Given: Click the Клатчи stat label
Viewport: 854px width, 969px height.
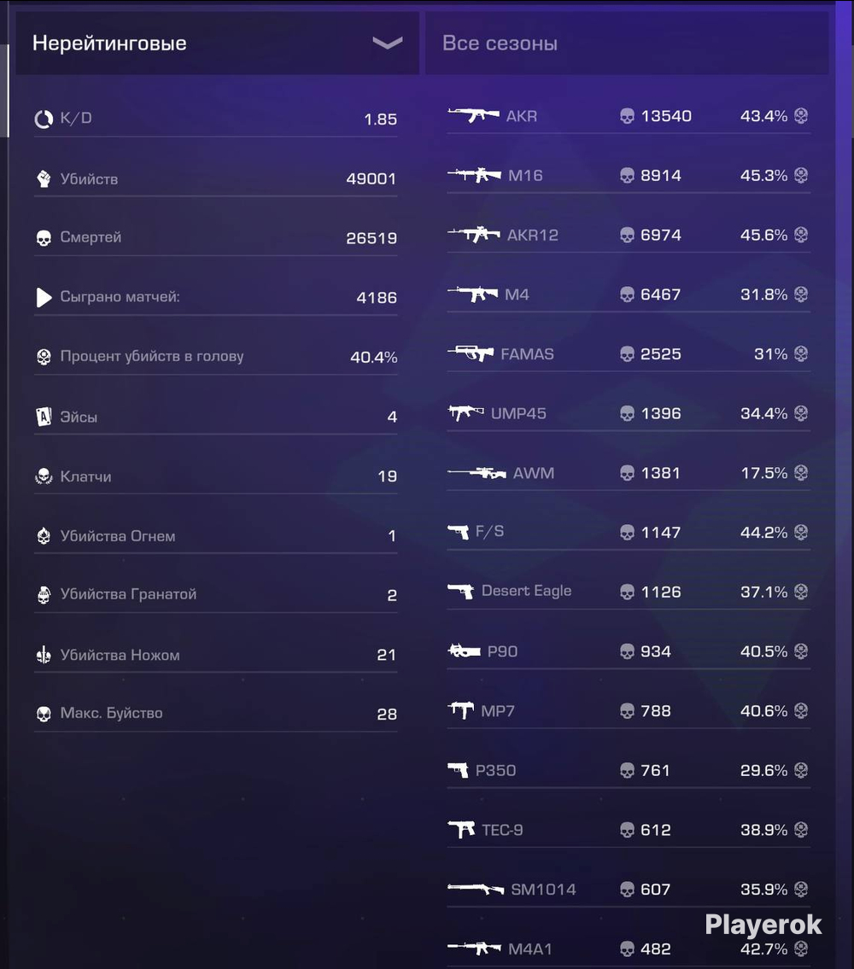Looking at the screenshot, I should tap(86, 476).
